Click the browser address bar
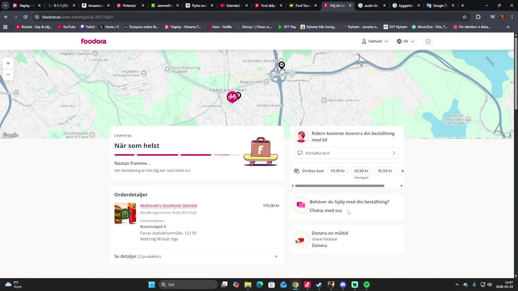 (247, 17)
